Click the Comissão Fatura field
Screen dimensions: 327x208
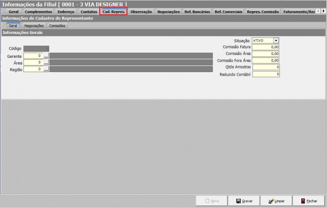coord(266,47)
